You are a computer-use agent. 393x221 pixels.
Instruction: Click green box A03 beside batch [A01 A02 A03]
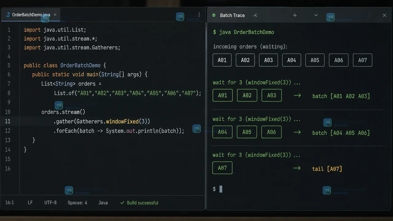click(271, 95)
